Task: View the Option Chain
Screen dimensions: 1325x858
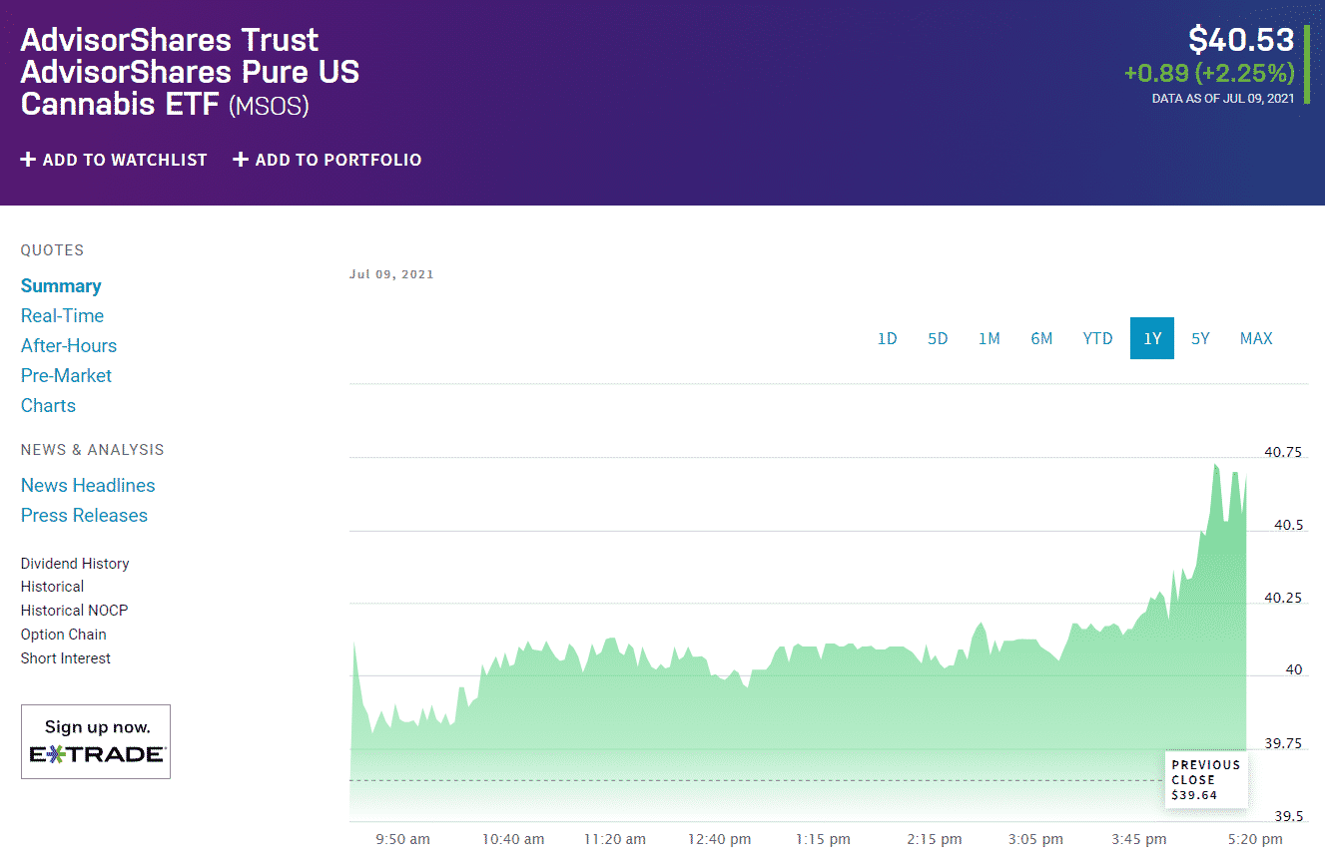Action: [63, 635]
